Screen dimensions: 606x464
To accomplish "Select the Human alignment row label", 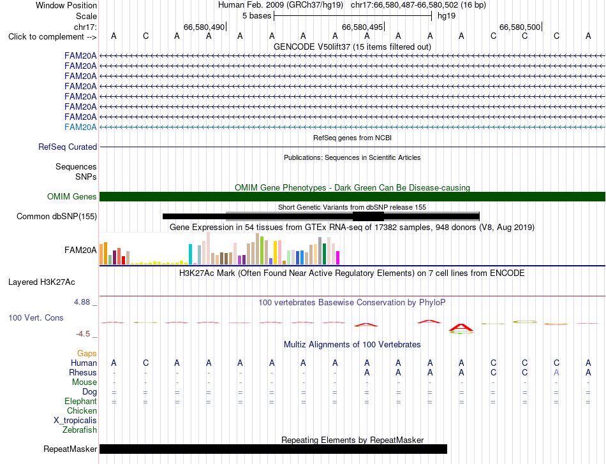I will click(x=84, y=363).
